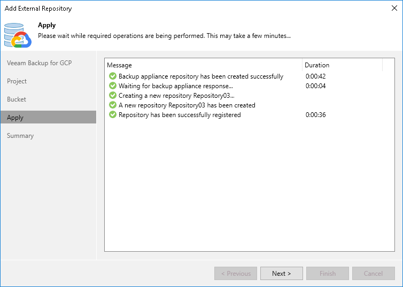Open the Project wizard step
This screenshot has height=287, width=403.
click(x=17, y=81)
